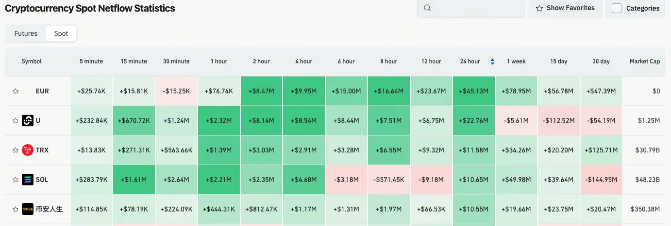Switch to the Futures tab
The width and height of the screenshot is (671, 226).
[26, 33]
